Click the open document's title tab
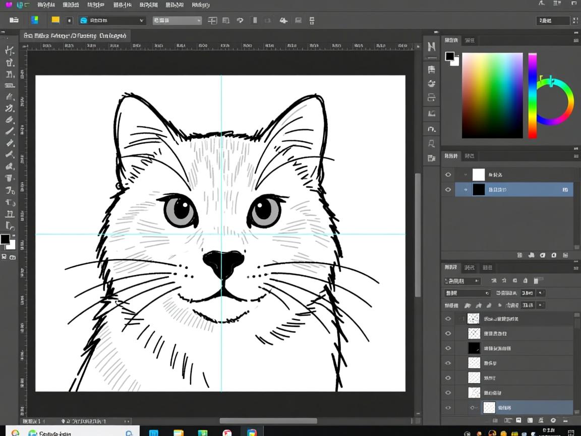 pyautogui.click(x=75, y=36)
